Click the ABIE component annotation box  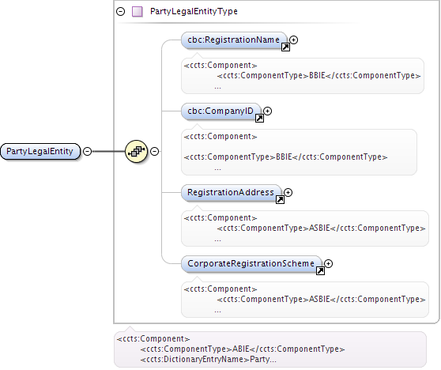[270, 349]
